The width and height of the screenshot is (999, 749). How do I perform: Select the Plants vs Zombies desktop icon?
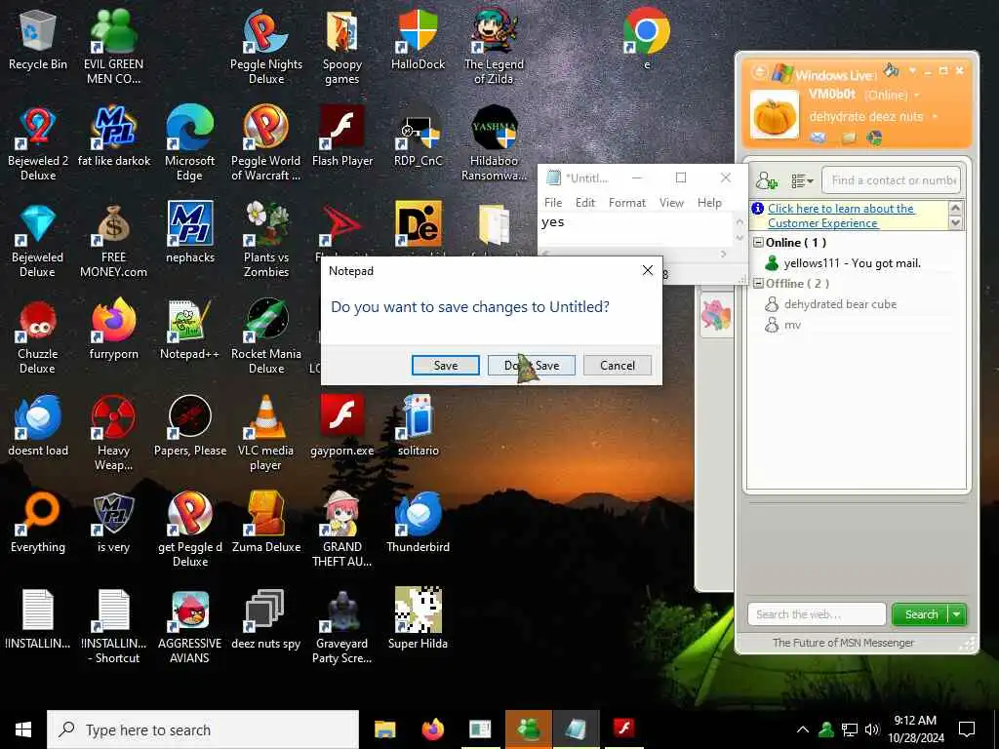(x=265, y=240)
